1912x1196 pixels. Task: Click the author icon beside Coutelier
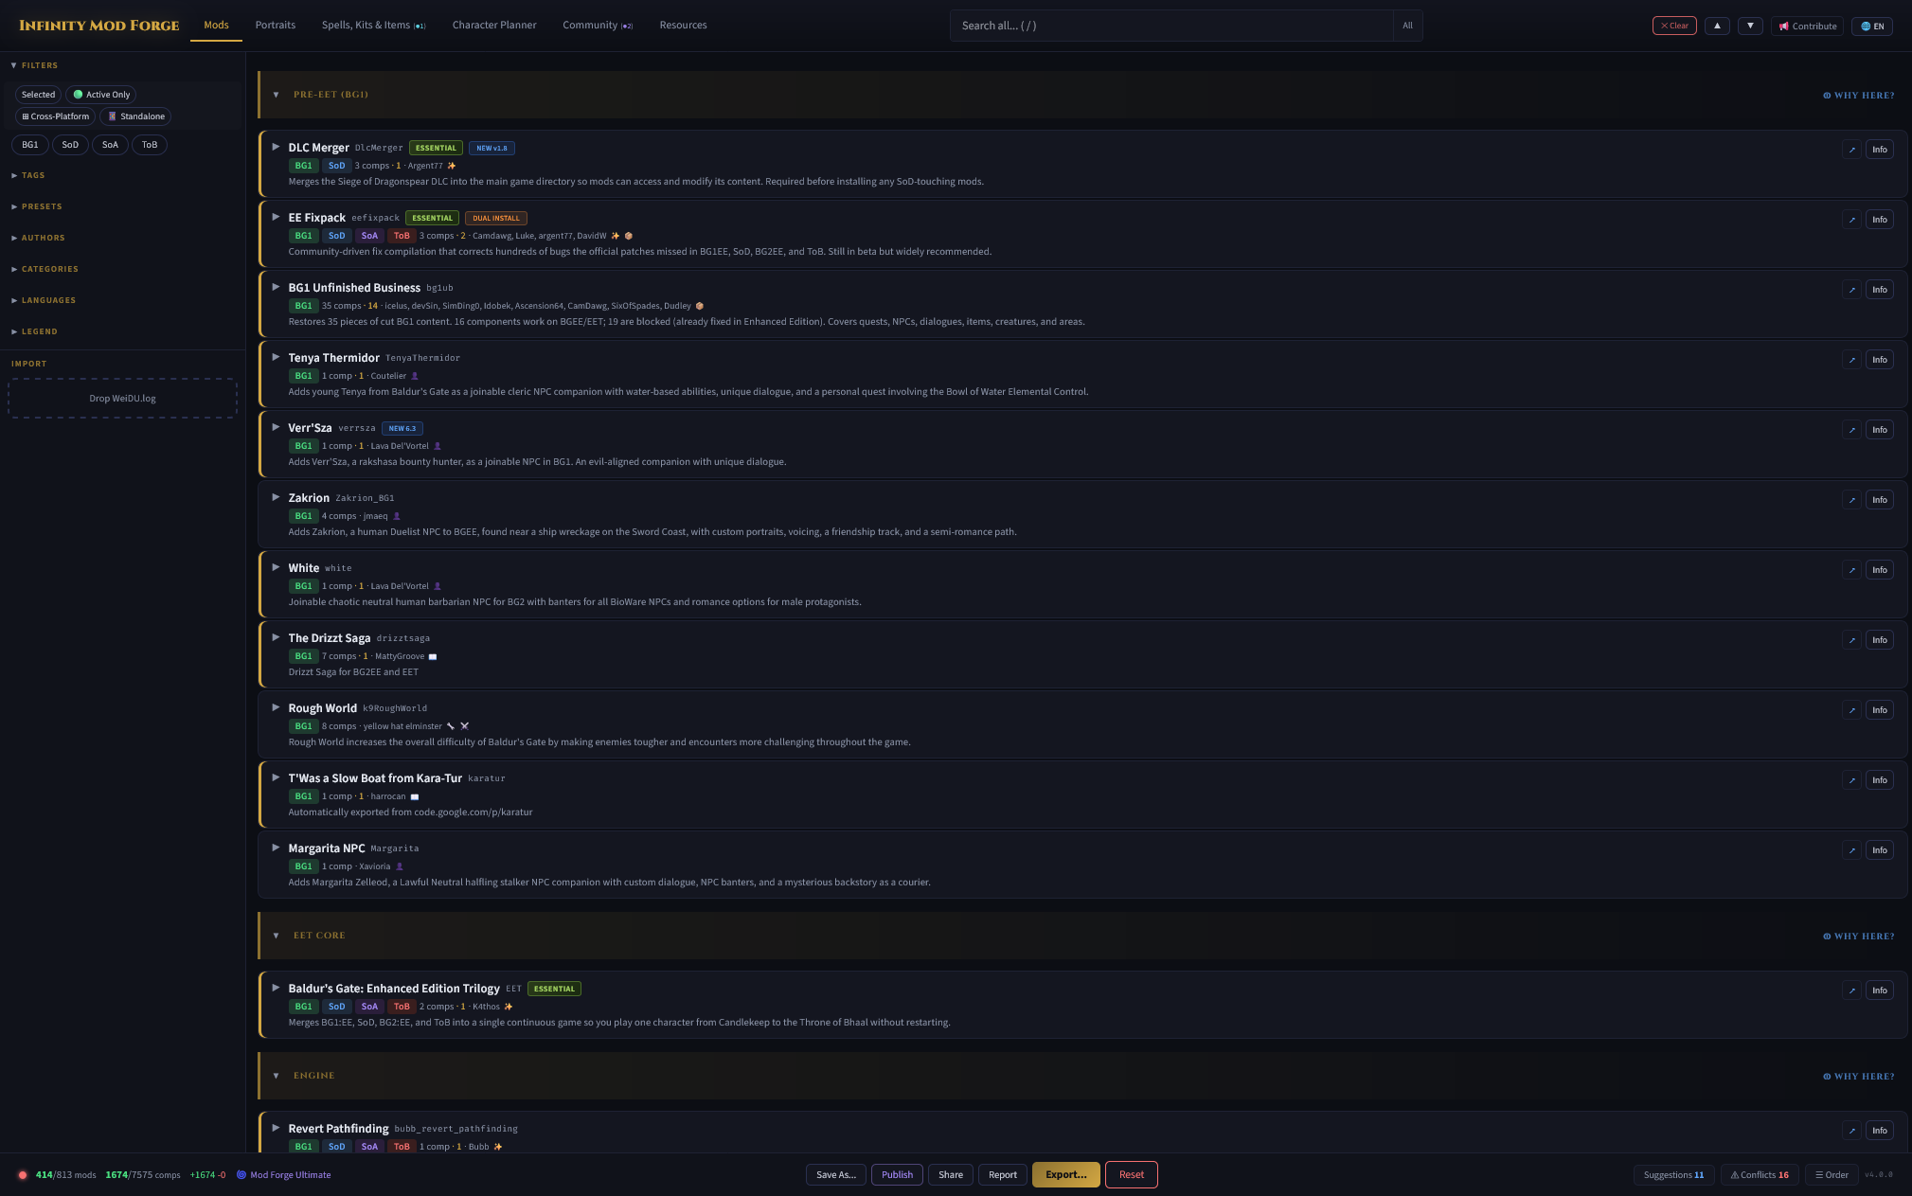click(415, 376)
